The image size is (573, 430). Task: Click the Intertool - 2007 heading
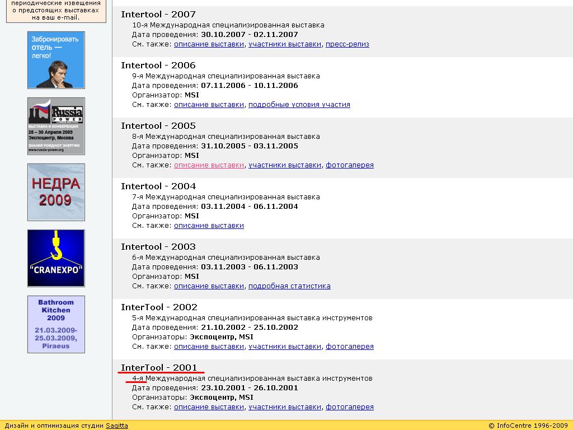[x=158, y=14]
